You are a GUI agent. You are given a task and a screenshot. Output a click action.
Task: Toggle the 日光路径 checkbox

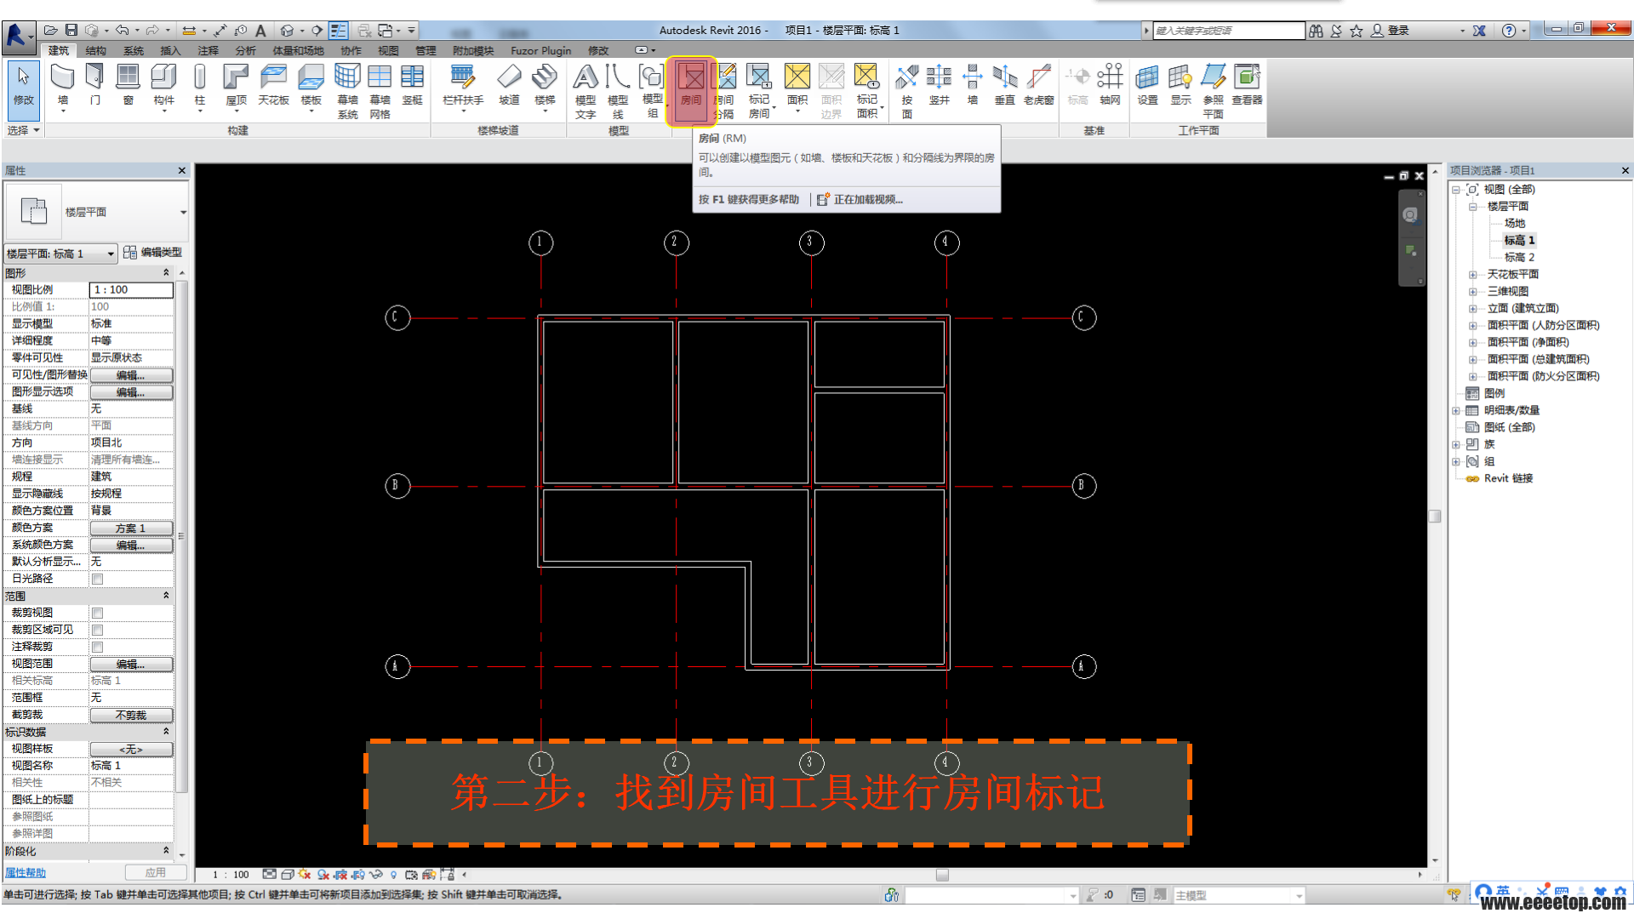tap(98, 579)
